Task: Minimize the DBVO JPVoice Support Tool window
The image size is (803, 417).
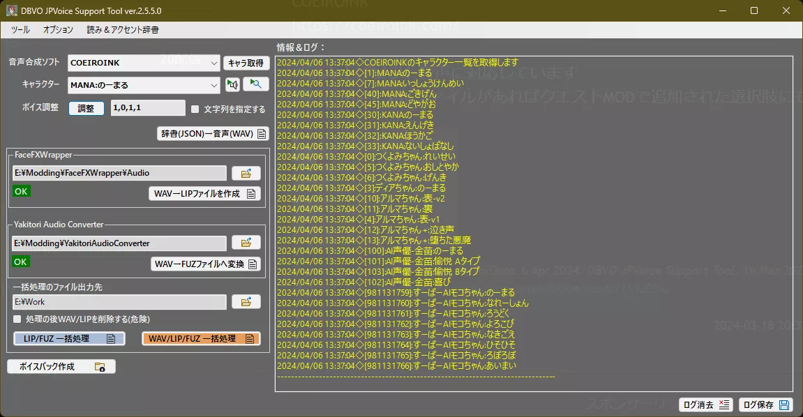Action: point(723,10)
